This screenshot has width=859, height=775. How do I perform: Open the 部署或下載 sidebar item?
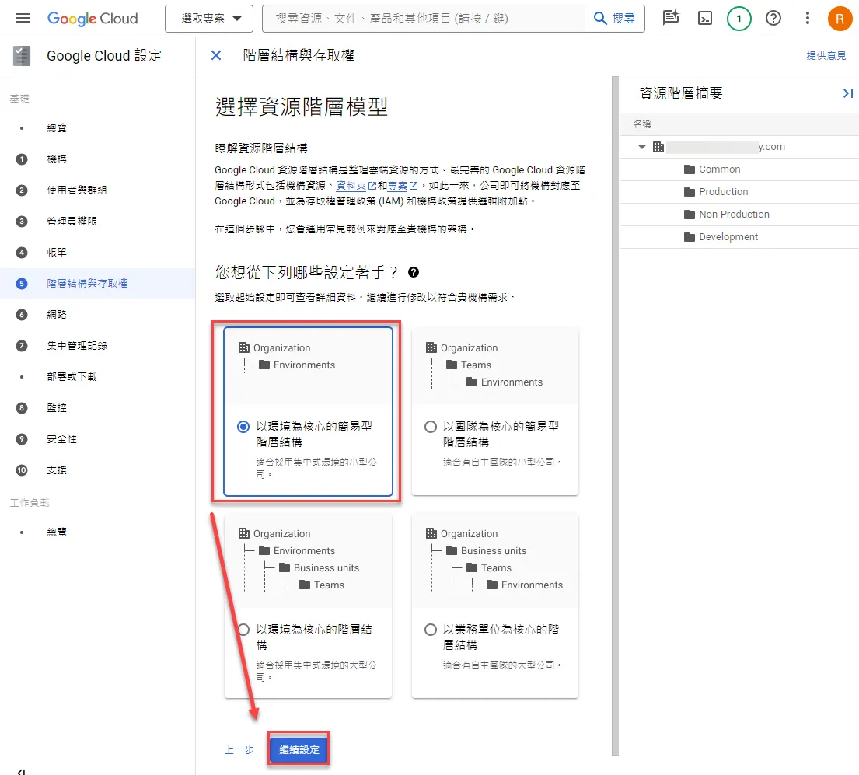97,377
